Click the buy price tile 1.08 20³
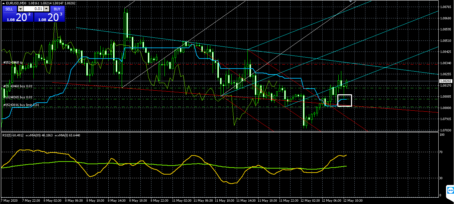This screenshot has height=204, width=454. (x=49, y=17)
